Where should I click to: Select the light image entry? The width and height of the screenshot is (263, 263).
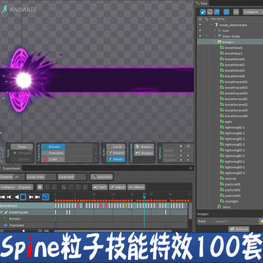point(228,122)
